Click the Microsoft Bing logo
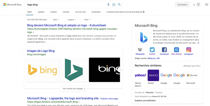 click(x=12, y=4)
